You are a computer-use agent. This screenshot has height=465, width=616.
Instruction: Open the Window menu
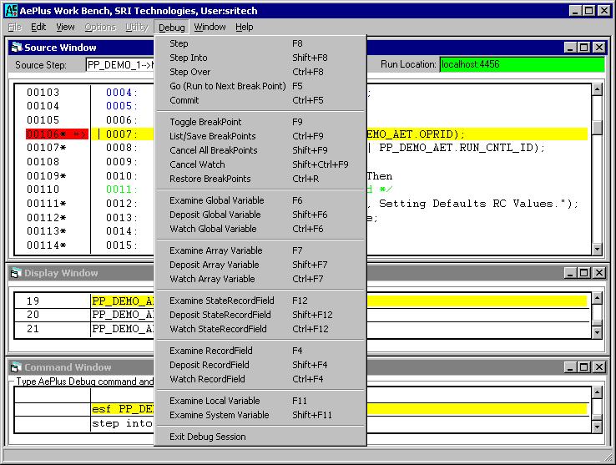[210, 27]
